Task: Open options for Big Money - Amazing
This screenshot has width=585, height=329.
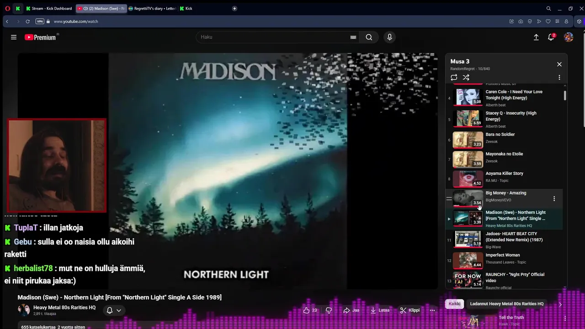Action: [x=554, y=199]
